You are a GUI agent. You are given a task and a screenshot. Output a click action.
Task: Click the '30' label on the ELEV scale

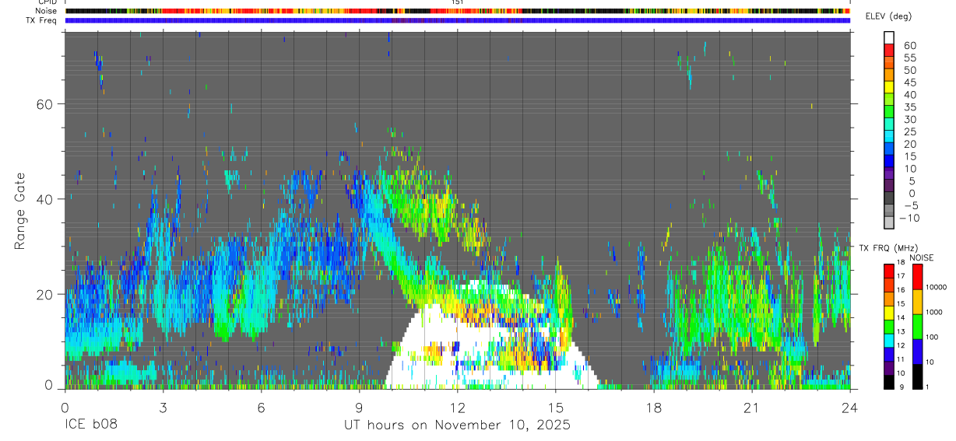[x=909, y=120]
